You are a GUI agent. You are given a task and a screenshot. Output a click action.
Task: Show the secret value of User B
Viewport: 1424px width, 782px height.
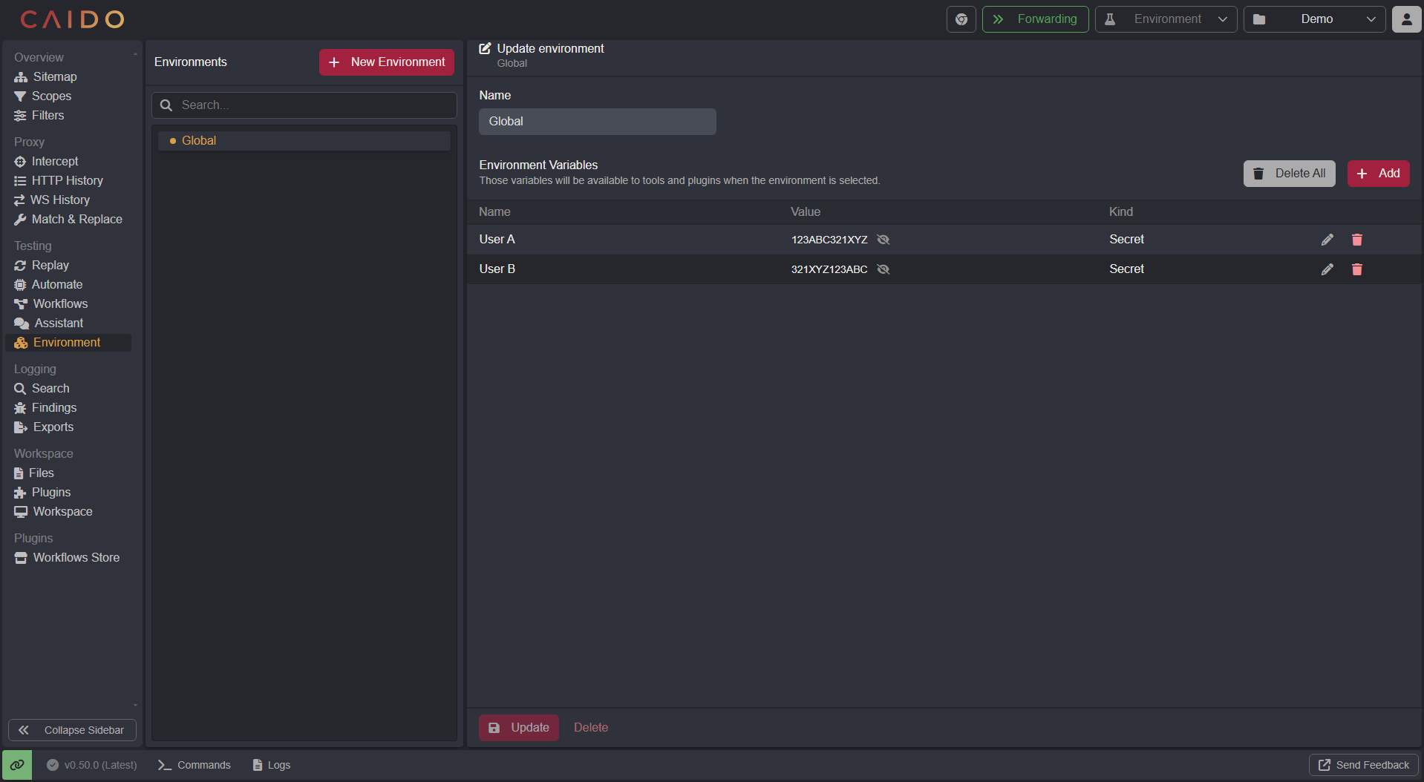(x=884, y=269)
